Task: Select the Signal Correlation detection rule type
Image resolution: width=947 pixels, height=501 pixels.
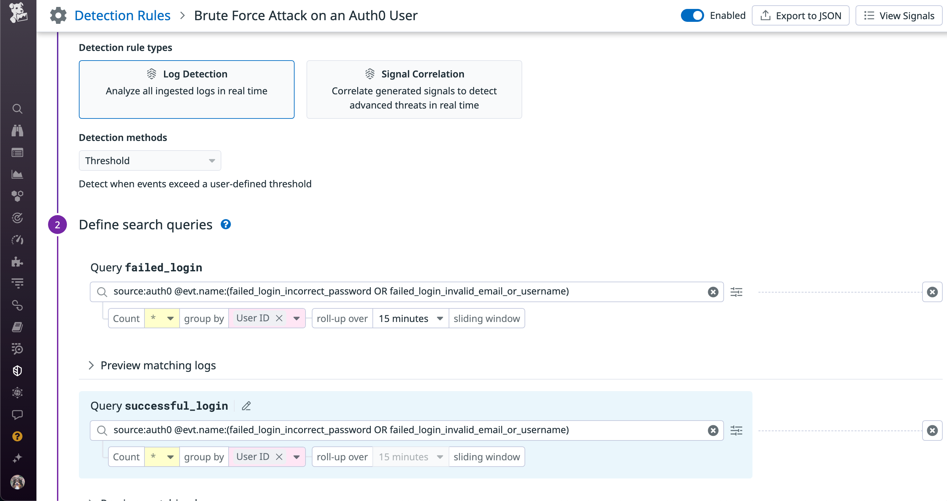Action: (414, 89)
